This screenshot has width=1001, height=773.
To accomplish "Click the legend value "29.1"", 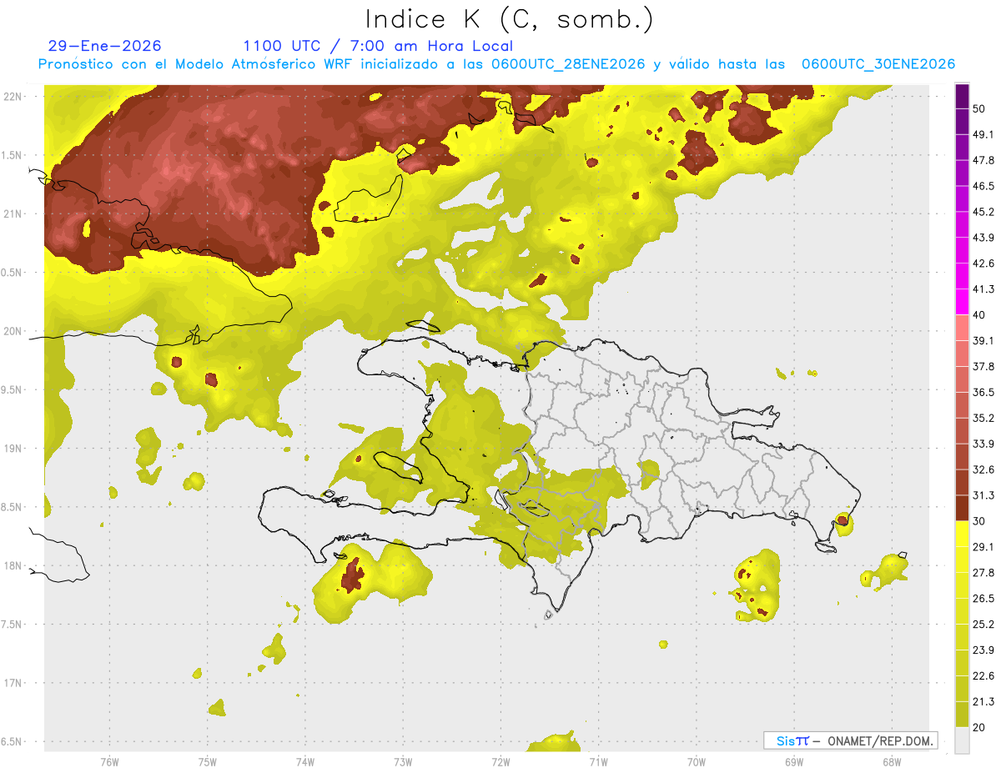I will tap(983, 547).
